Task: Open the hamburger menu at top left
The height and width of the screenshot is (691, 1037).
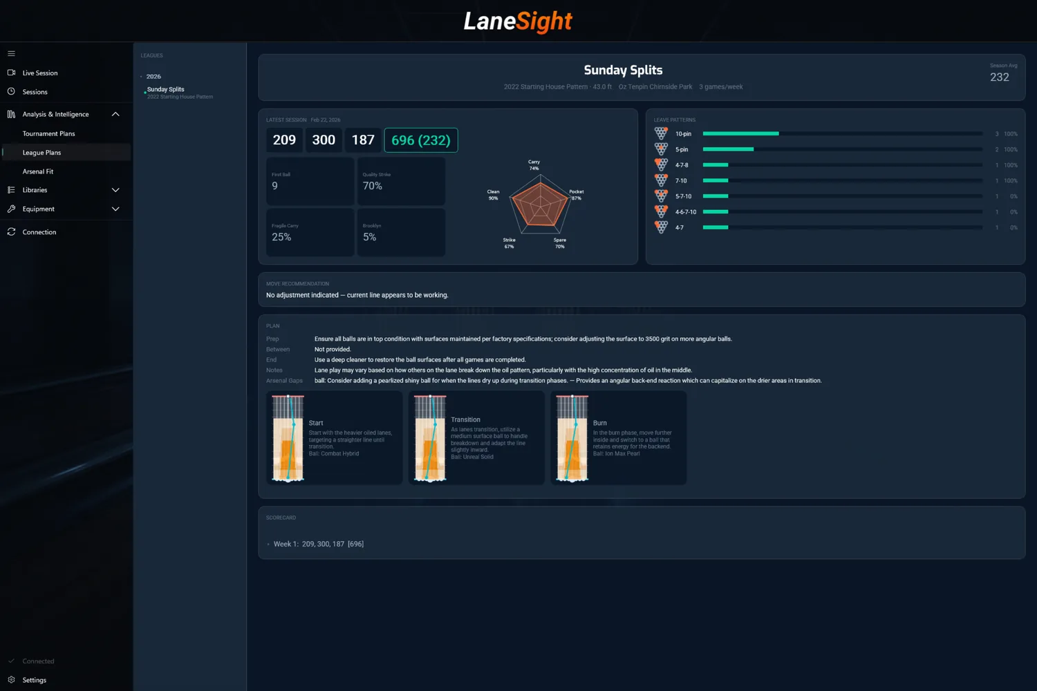Action: coord(11,53)
